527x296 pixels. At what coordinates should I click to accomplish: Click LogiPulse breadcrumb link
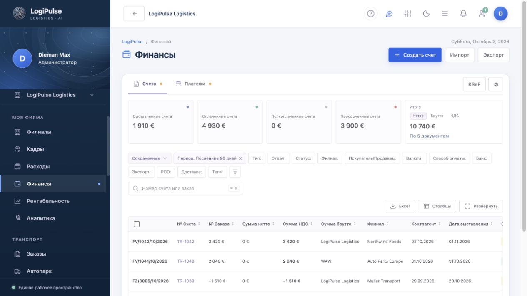[x=132, y=42]
